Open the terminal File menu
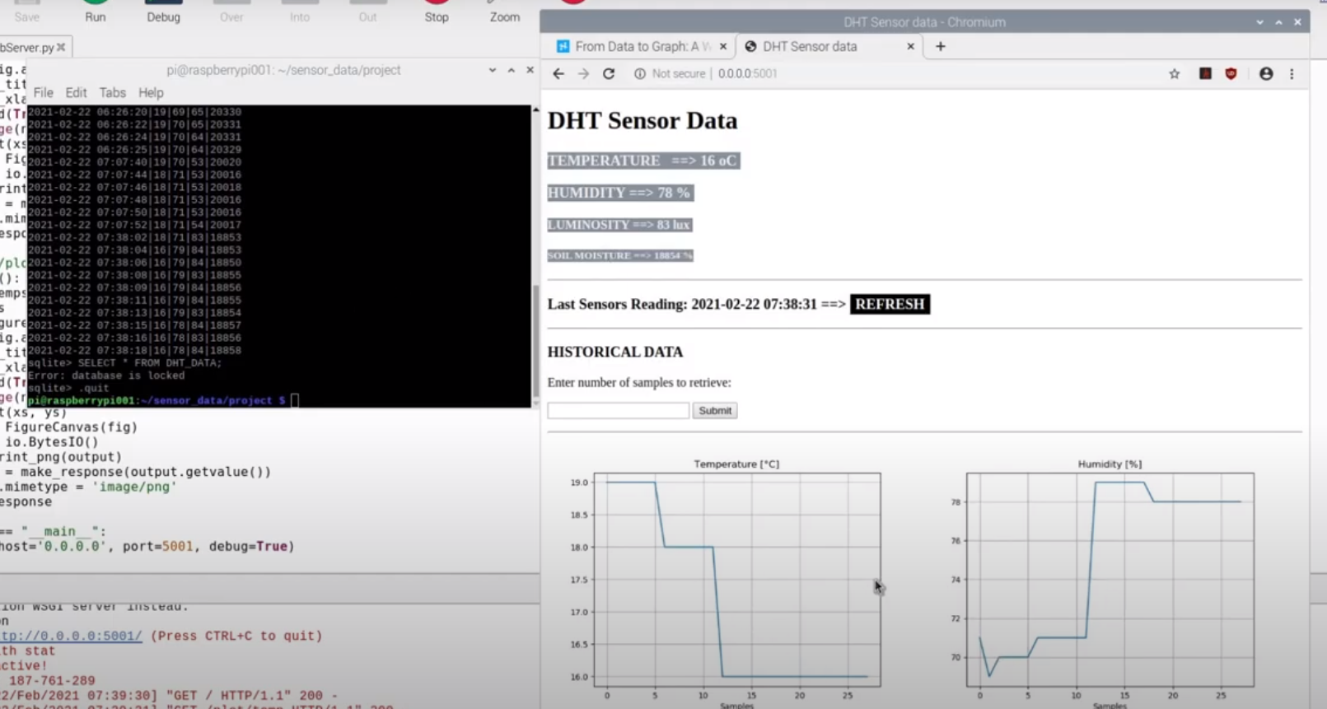Image resolution: width=1327 pixels, height=709 pixels. (43, 93)
